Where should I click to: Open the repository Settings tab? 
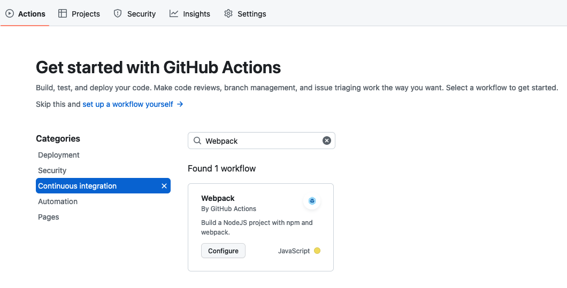click(245, 14)
